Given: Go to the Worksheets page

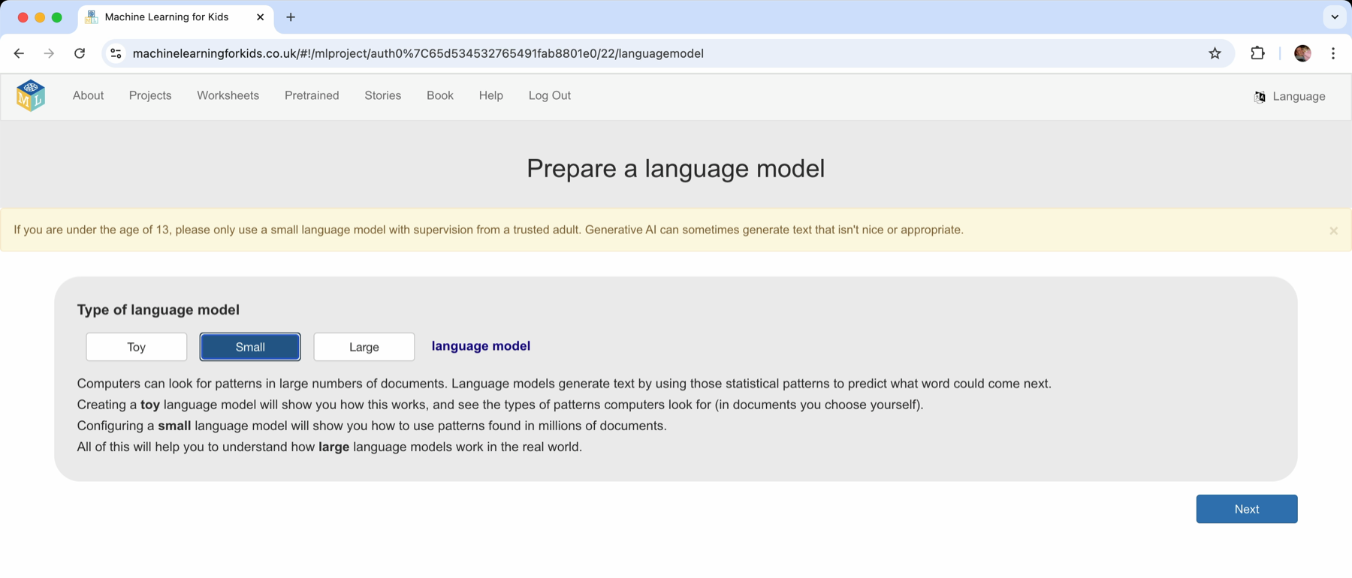Looking at the screenshot, I should point(228,95).
